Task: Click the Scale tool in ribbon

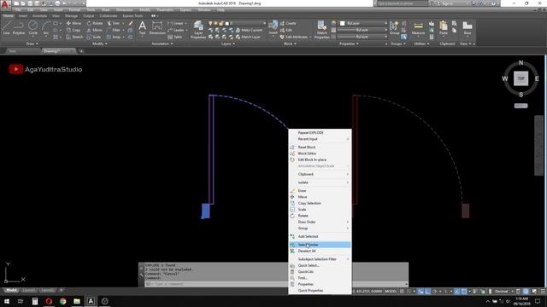Action: tap(94, 37)
